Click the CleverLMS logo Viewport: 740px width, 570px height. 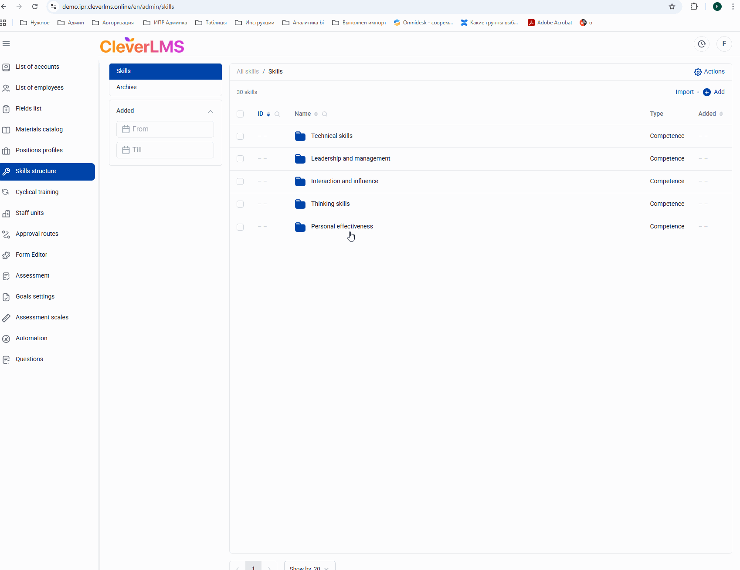pyautogui.click(x=142, y=46)
